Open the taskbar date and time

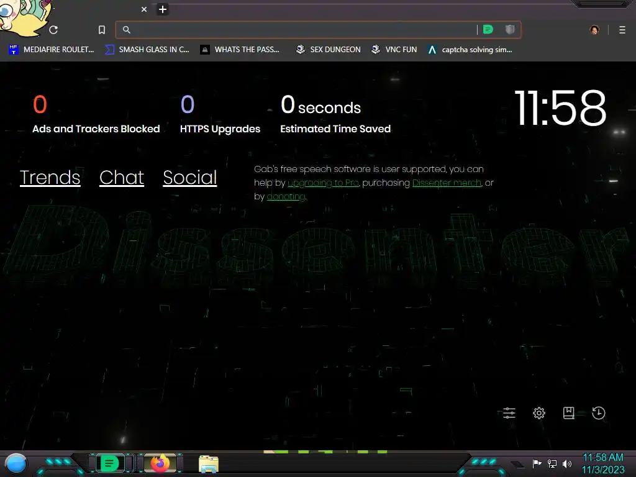603,463
